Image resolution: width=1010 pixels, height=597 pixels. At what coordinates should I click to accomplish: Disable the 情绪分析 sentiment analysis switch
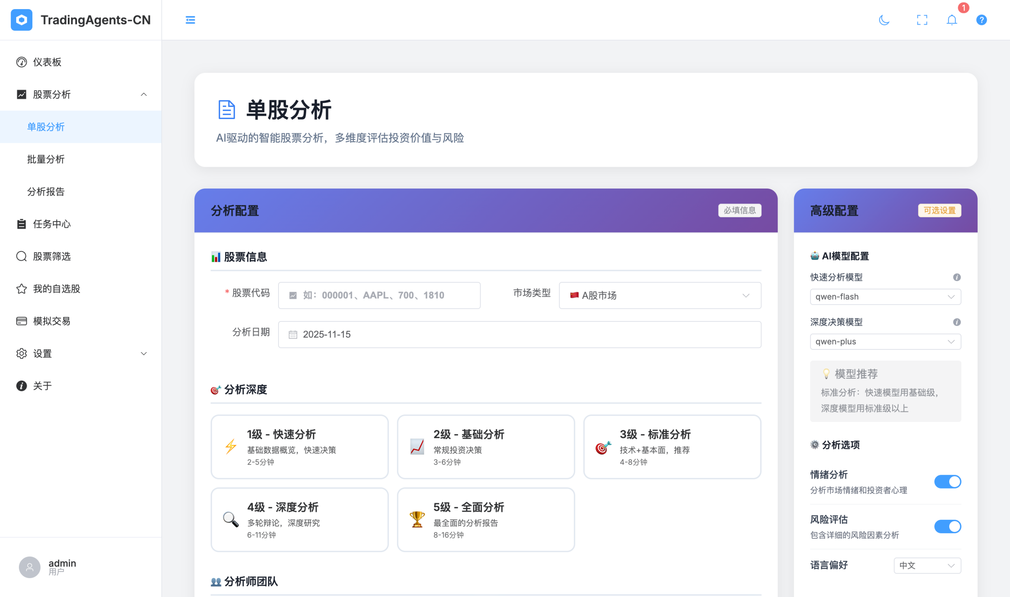click(948, 481)
